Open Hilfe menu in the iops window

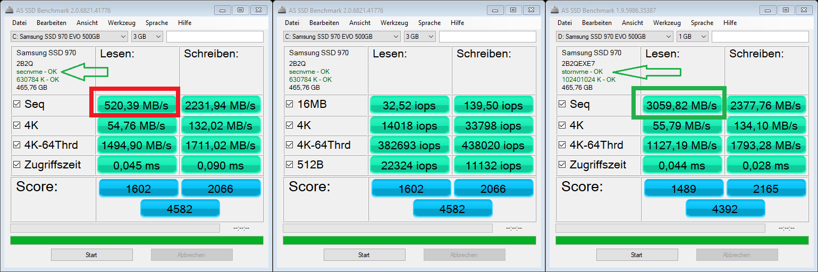coord(457,23)
